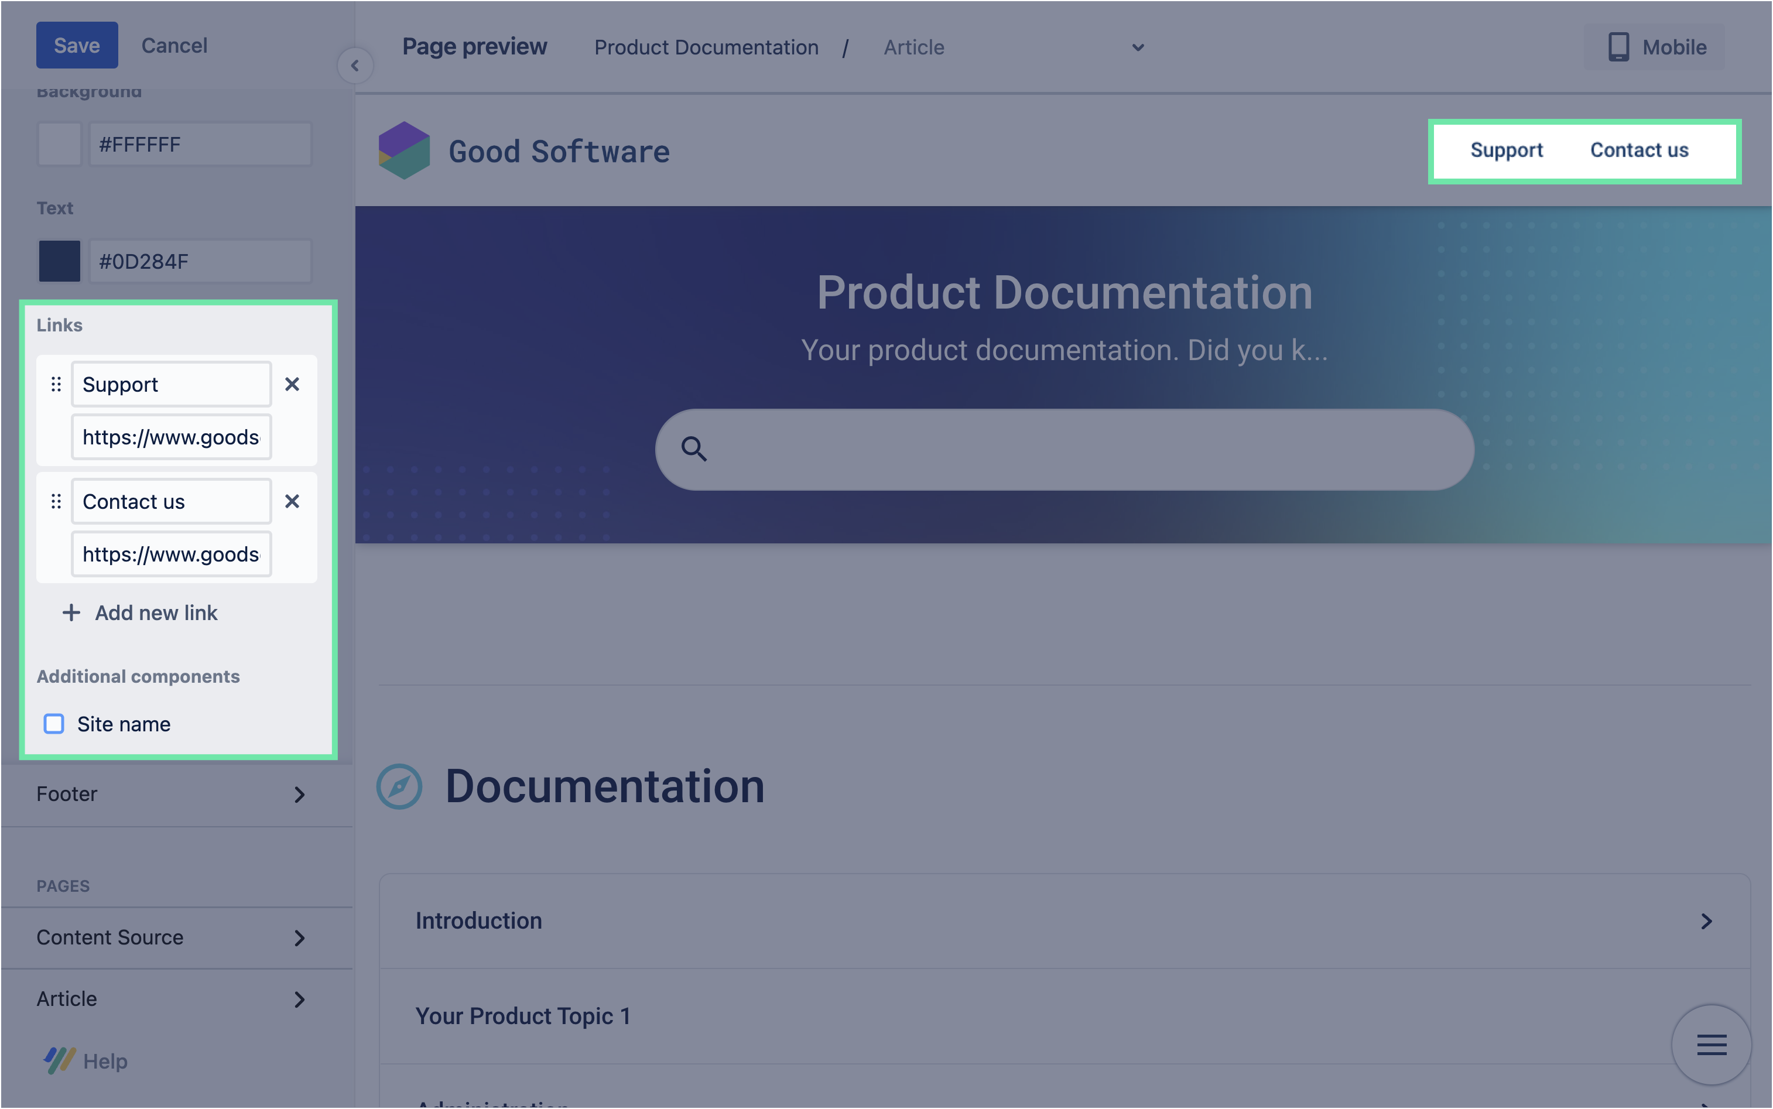Open the dark blue text color swatch

[59, 261]
